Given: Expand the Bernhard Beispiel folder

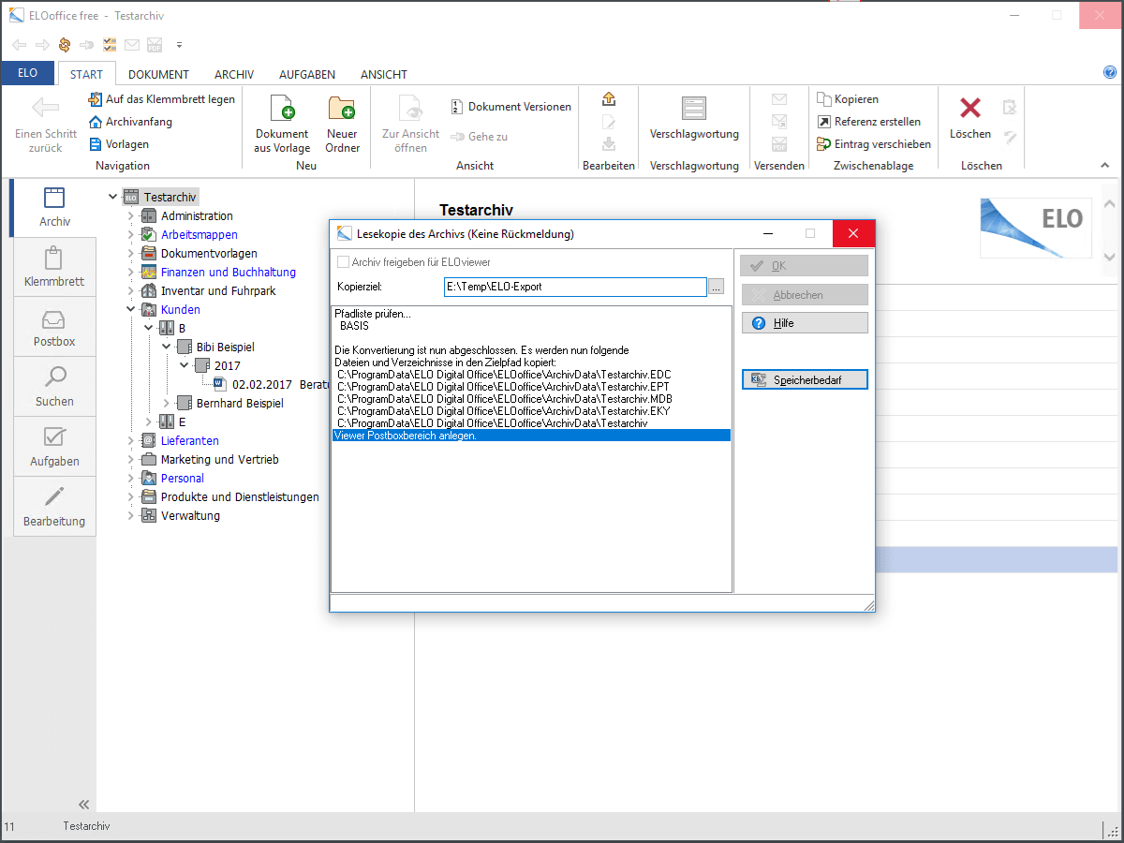Looking at the screenshot, I should 167,404.
